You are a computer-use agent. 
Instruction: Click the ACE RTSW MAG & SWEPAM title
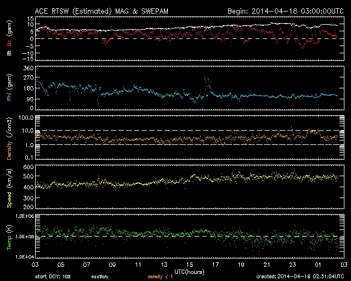tap(110, 11)
